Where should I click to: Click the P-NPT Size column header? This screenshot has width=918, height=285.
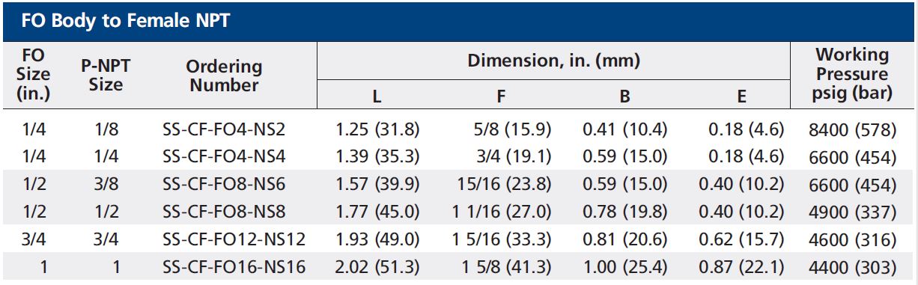pos(106,76)
